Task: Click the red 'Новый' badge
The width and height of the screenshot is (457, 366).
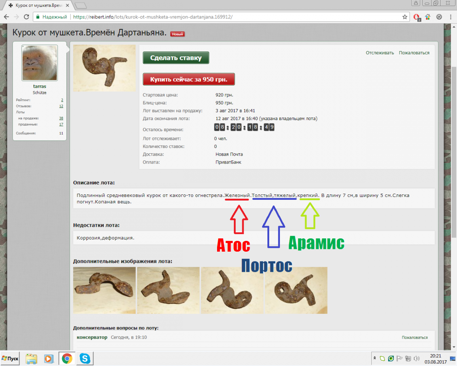Action: (177, 34)
